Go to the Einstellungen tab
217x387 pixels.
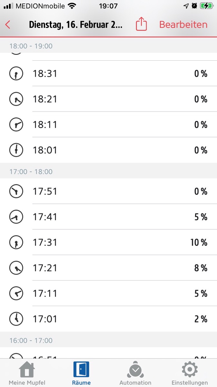pos(190,373)
